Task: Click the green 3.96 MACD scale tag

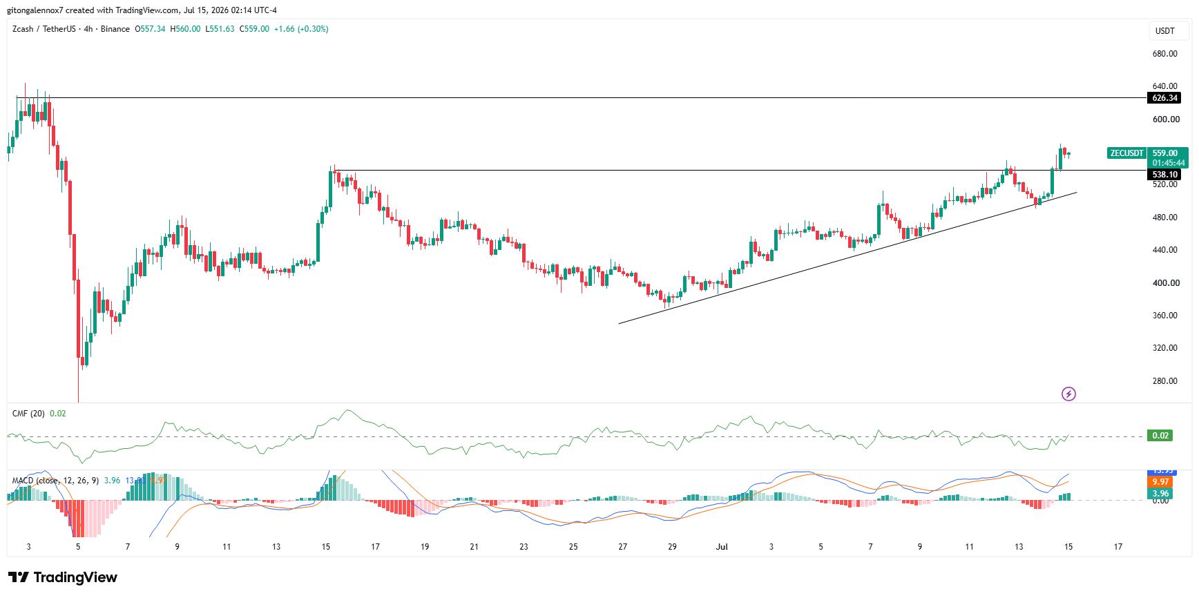Action: click(1160, 493)
